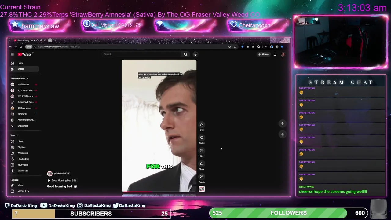Click the VPN badge in the address bar
The image size is (391, 220).
[29, 47]
